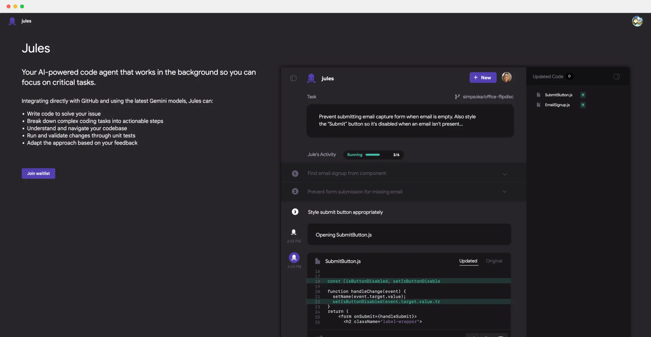Select EmailSignup.js file in Updated Code list
Screen dimensions: 651x337
pyautogui.click(x=557, y=105)
